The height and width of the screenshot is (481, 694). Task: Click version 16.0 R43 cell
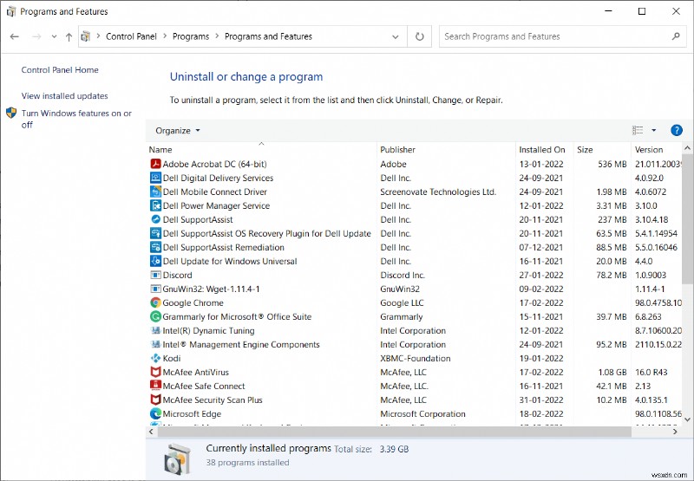pyautogui.click(x=651, y=373)
